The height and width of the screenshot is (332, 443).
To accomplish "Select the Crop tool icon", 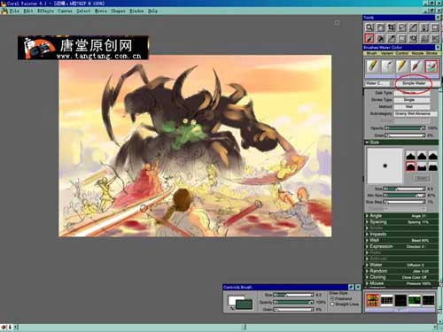I will pos(392,27).
